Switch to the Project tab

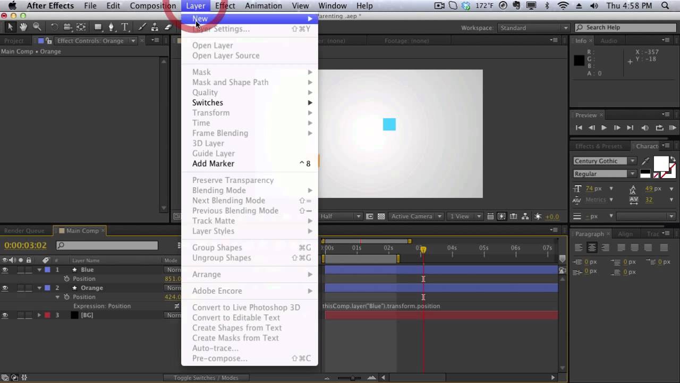click(14, 40)
